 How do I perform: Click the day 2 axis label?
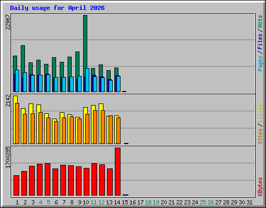[x=25, y=202]
